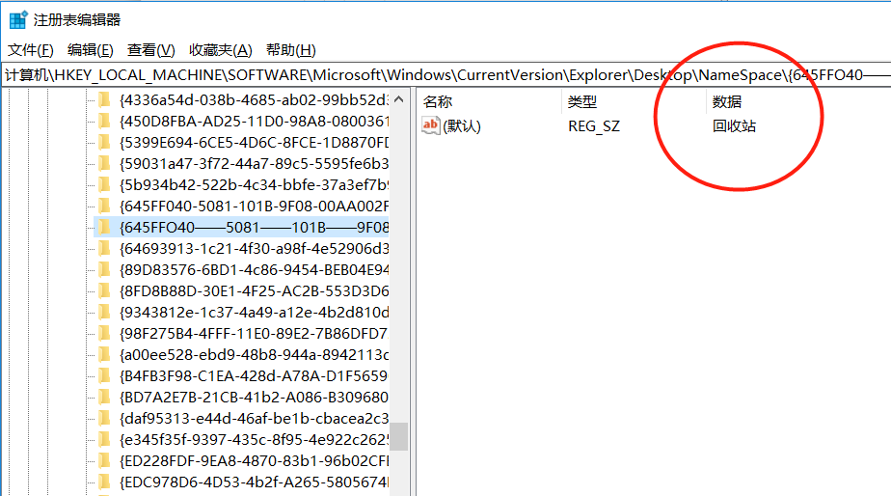Select key {89D83576-6BD1-4c86-9454-BEB04E94
Screen dimensions: 891x496
coord(254,269)
